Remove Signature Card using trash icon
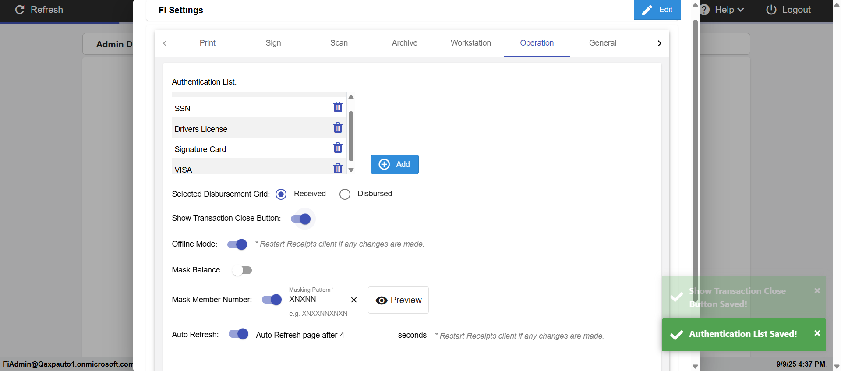The height and width of the screenshot is (371, 841). (338, 148)
